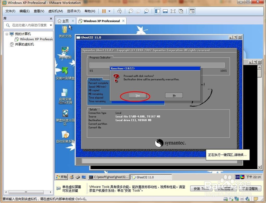Screen dimensions: 266x203
Task: Click the CD/DVD status bar icon
Action: click(231, 199)
